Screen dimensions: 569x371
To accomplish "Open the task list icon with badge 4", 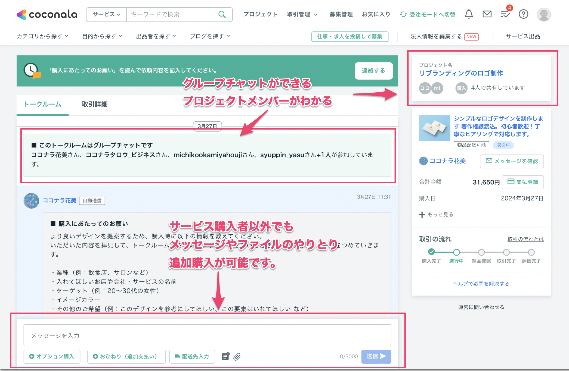I will pyautogui.click(x=505, y=14).
